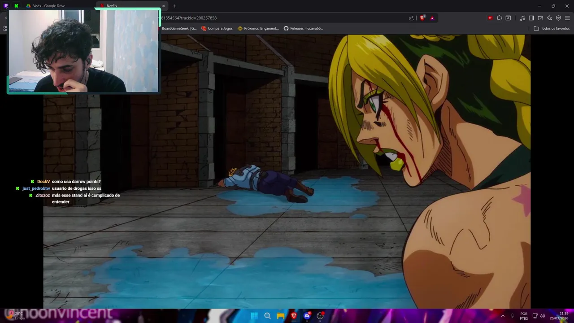Screen dimensions: 574x323
Task: Open File Explorer from taskbar
Action: 280,316
